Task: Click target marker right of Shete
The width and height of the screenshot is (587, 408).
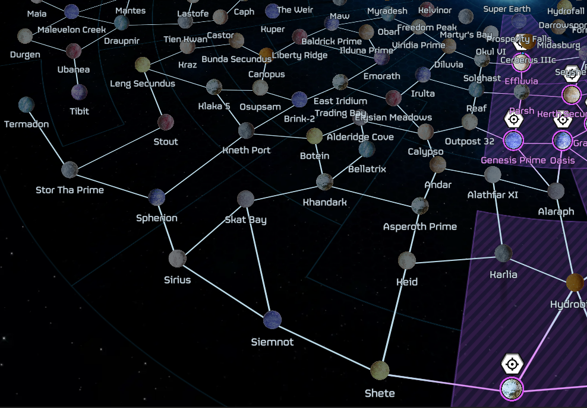Action: 512,364
